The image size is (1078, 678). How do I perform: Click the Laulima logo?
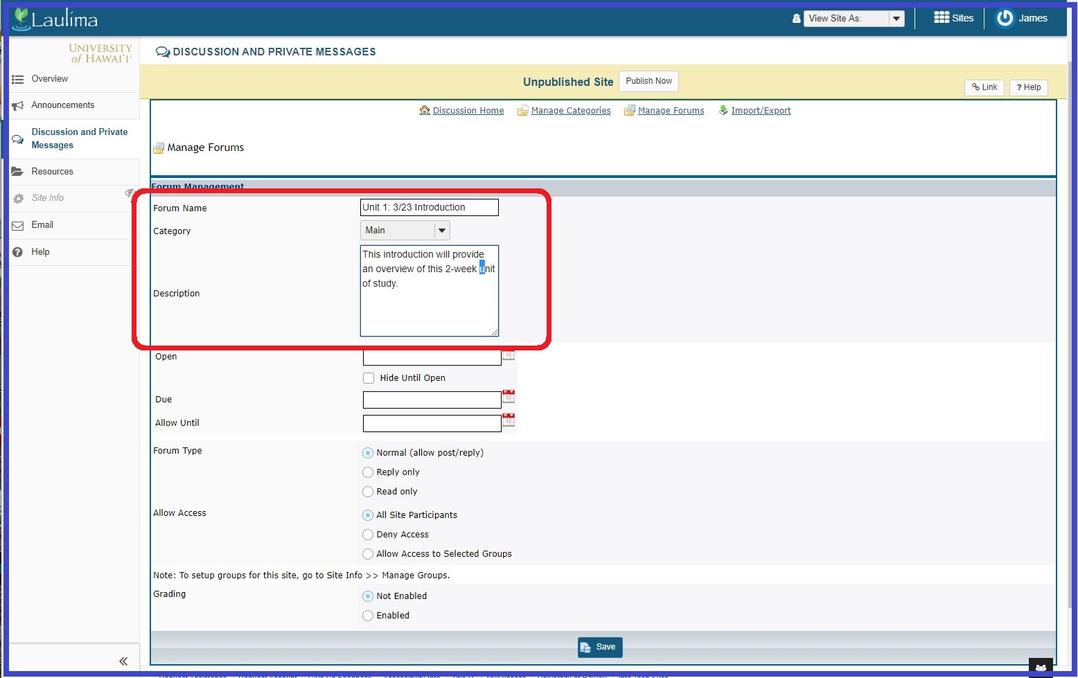[55, 19]
